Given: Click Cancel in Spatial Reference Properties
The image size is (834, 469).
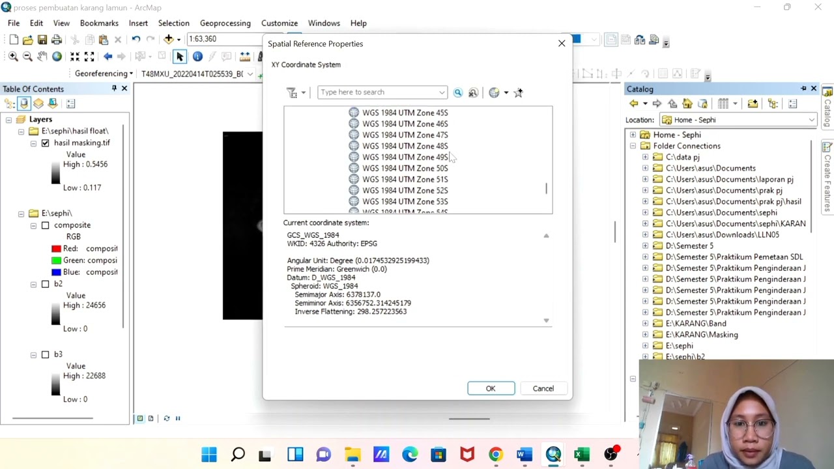Looking at the screenshot, I should [x=543, y=388].
